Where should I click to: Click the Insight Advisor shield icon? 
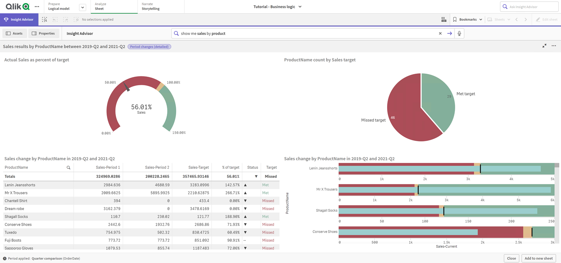6,19
